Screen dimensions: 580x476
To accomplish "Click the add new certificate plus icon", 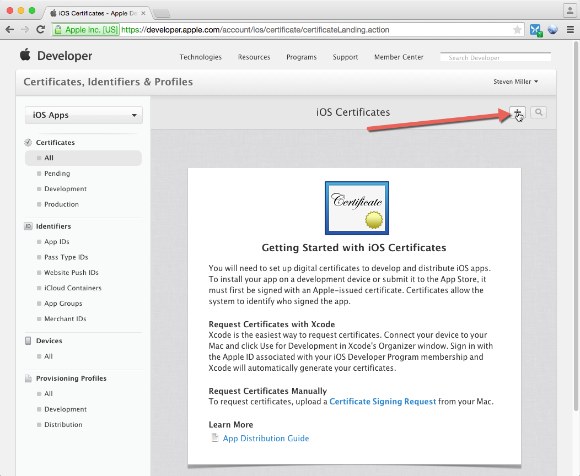I will point(517,112).
